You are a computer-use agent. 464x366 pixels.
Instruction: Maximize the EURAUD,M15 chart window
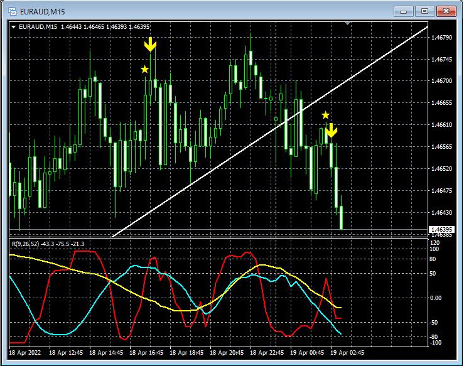tap(424, 11)
